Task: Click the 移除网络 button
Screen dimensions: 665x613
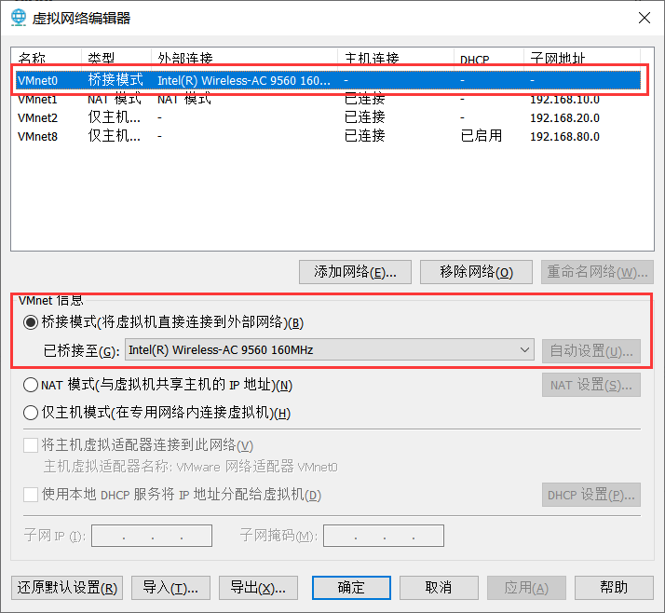Action: (x=476, y=272)
